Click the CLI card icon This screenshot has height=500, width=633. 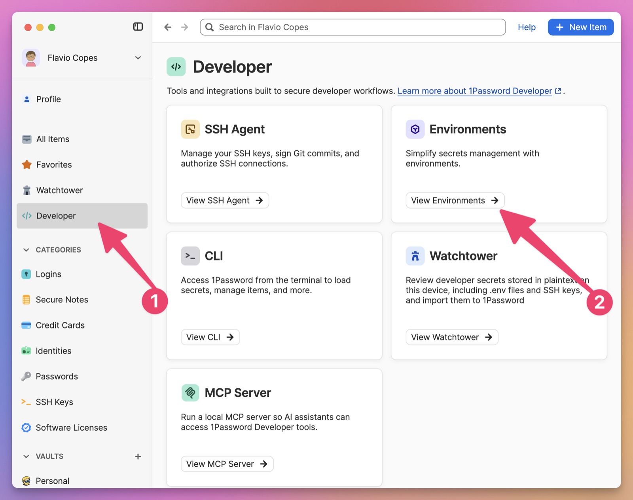point(190,256)
